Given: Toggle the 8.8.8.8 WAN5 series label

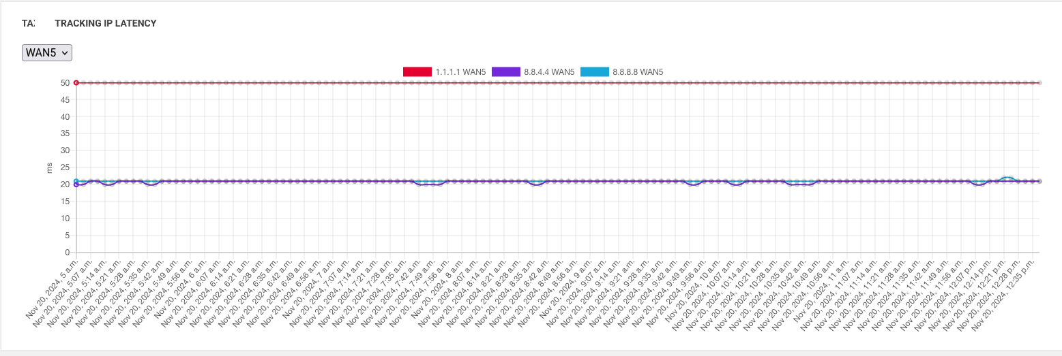Looking at the screenshot, I should pos(638,71).
